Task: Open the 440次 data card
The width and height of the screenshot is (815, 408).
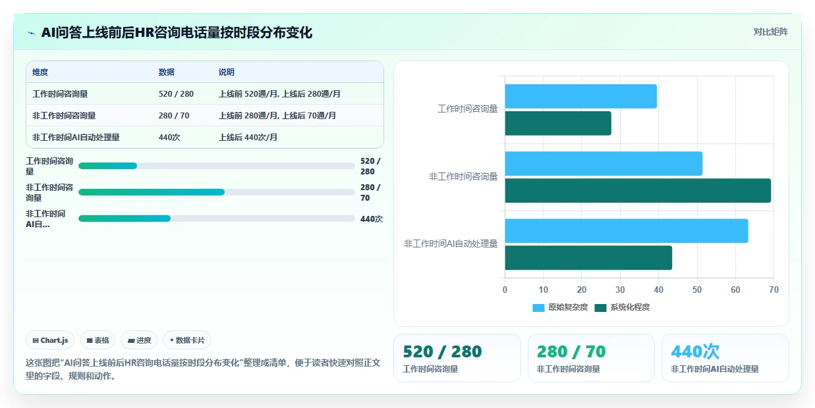Action: 725,358
